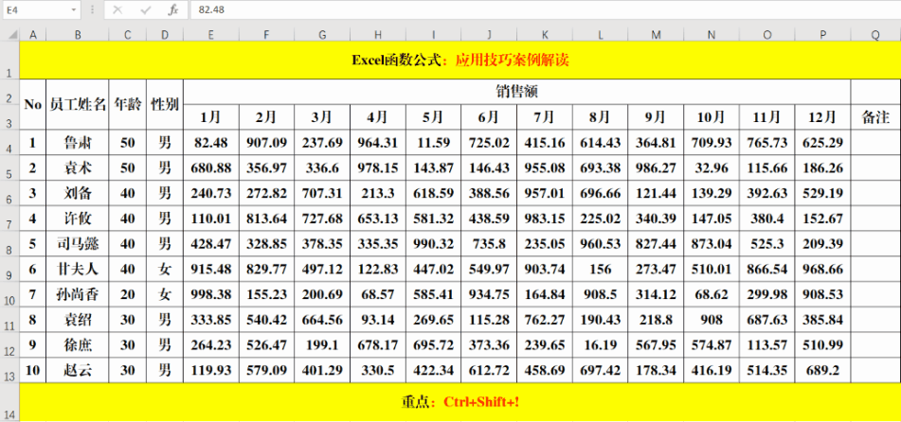Viewport: 901px width, 422px height.
Task: Click cell value 16.19
Action: 600,345
